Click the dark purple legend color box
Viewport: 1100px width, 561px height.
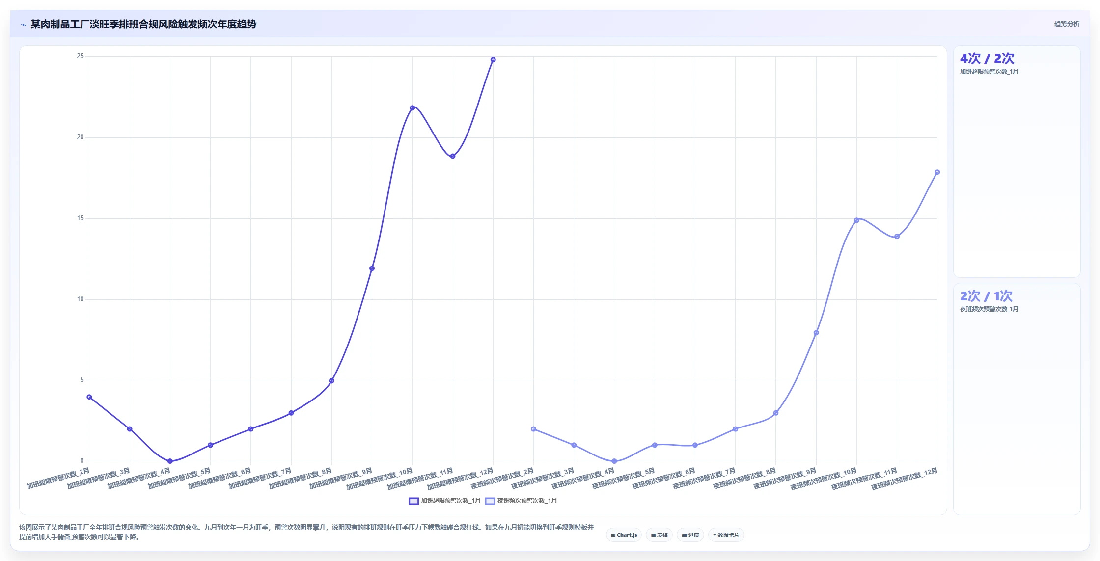coord(413,501)
